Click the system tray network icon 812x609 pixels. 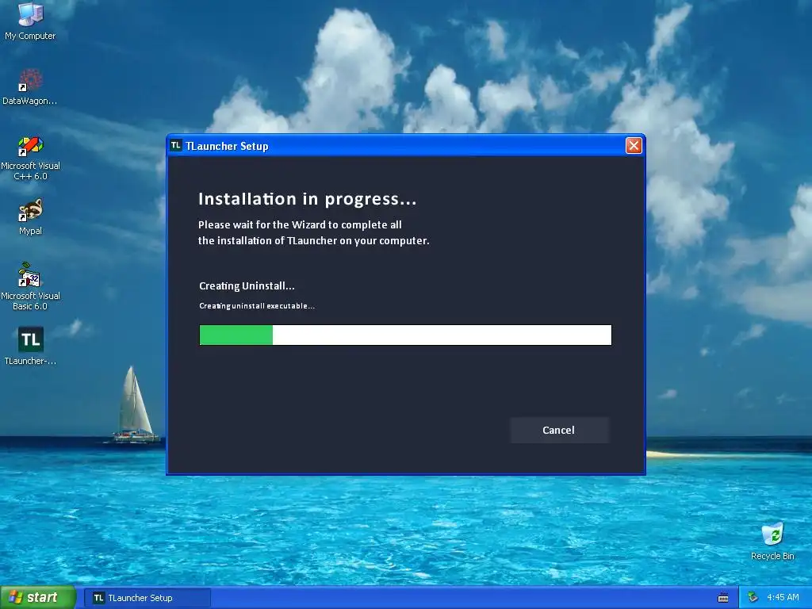click(x=753, y=598)
